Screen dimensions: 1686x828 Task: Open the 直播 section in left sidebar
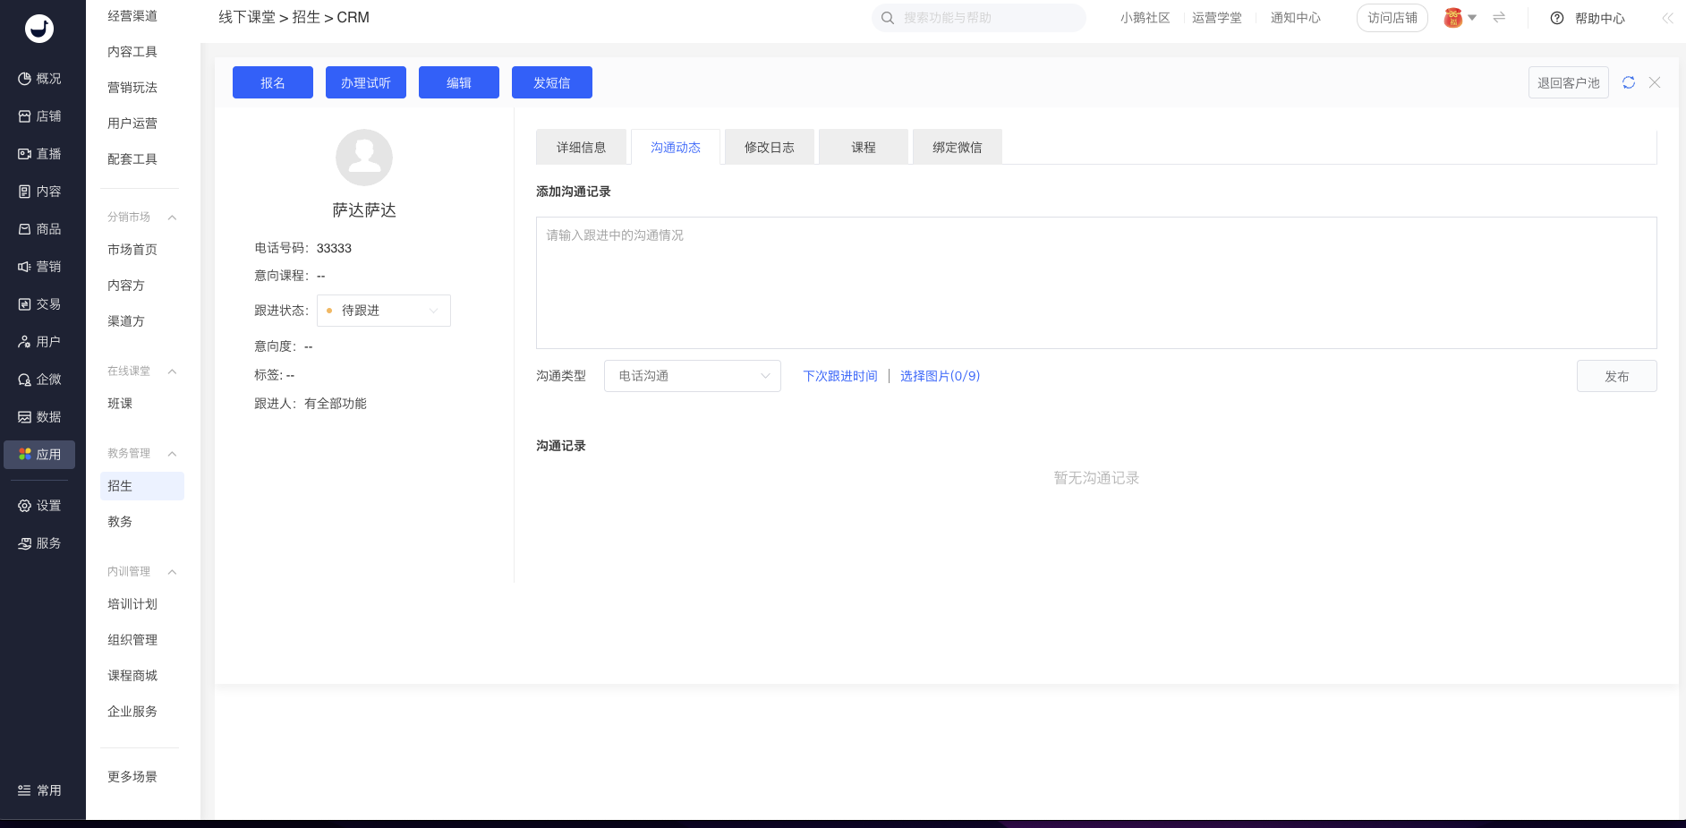[39, 154]
